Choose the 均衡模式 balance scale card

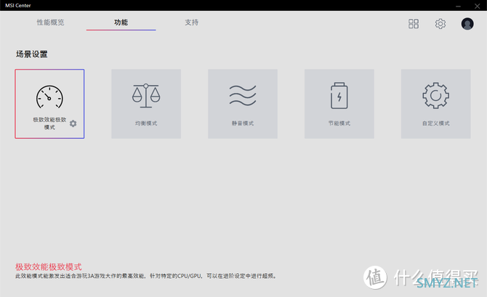pos(146,104)
